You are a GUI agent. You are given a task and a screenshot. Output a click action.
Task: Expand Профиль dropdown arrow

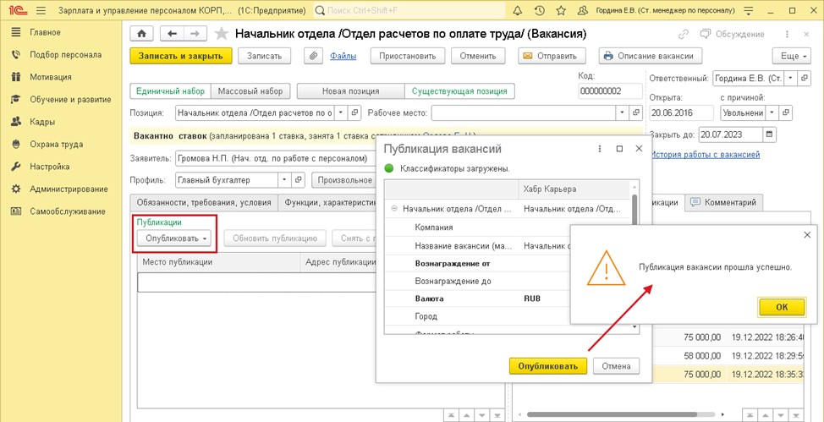click(x=284, y=180)
